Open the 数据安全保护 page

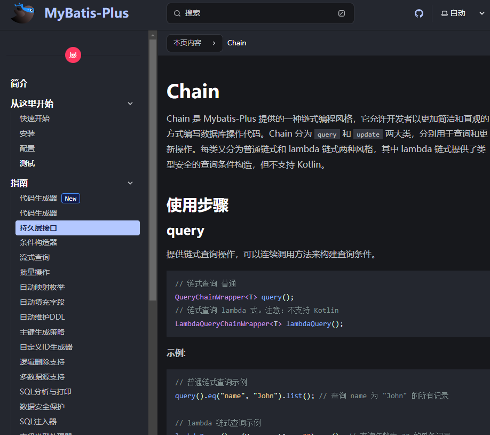[41, 406]
